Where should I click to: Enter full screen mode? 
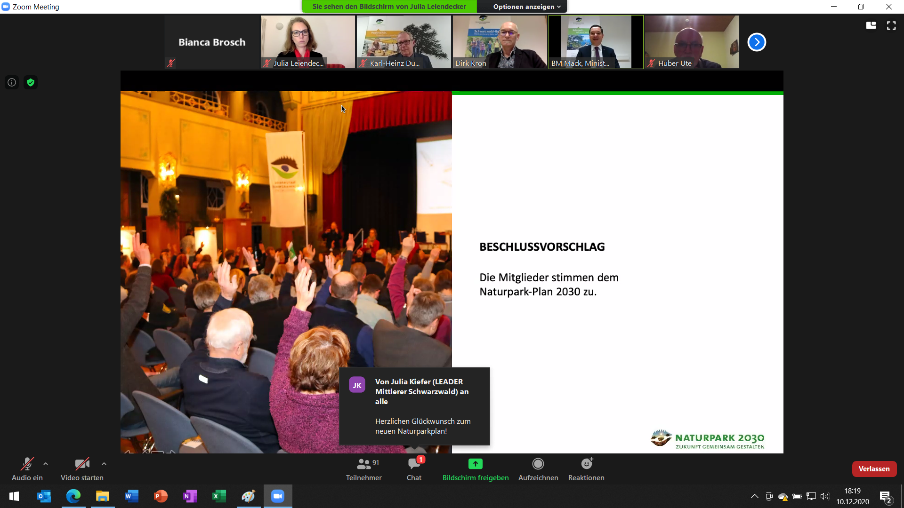tap(891, 25)
